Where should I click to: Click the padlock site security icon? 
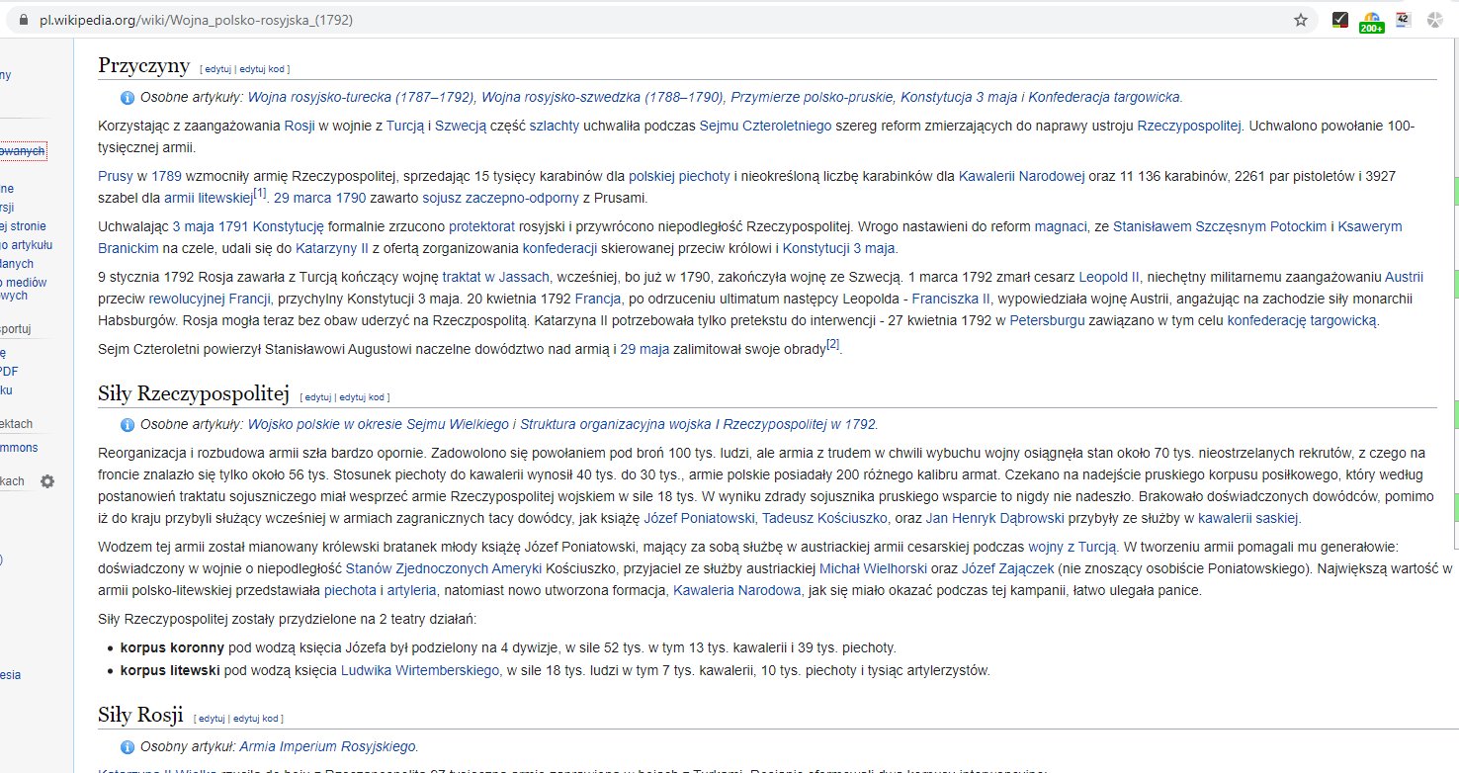(25, 20)
